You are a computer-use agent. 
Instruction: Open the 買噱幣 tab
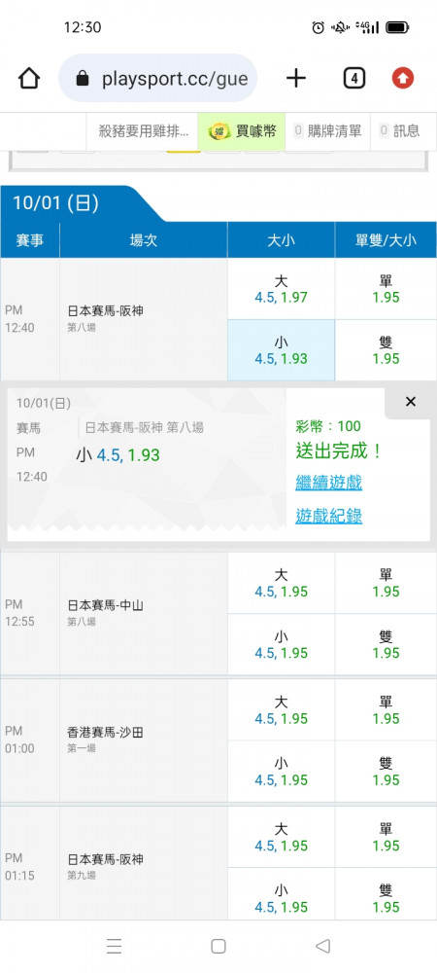point(242,131)
